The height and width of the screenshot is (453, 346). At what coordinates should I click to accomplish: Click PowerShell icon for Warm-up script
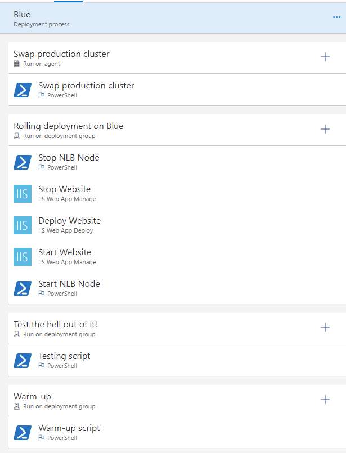[23, 433]
